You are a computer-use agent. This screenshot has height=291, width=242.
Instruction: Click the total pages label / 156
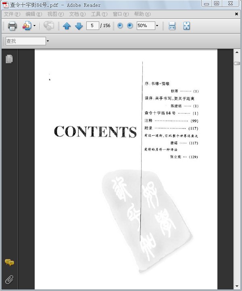click(x=105, y=25)
